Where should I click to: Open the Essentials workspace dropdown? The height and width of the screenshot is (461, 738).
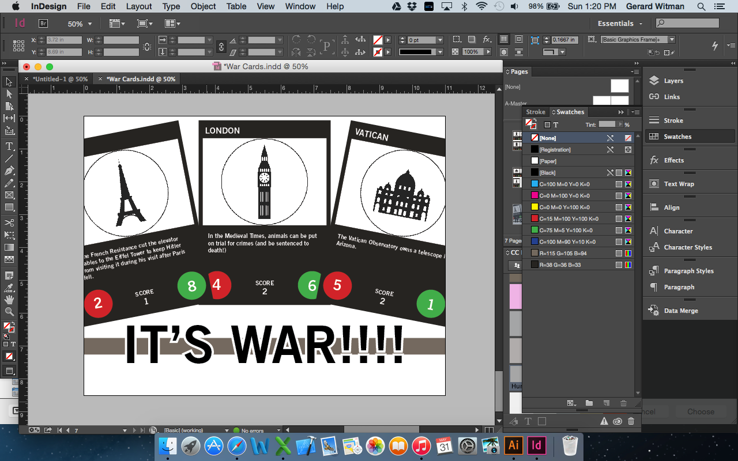click(x=620, y=23)
